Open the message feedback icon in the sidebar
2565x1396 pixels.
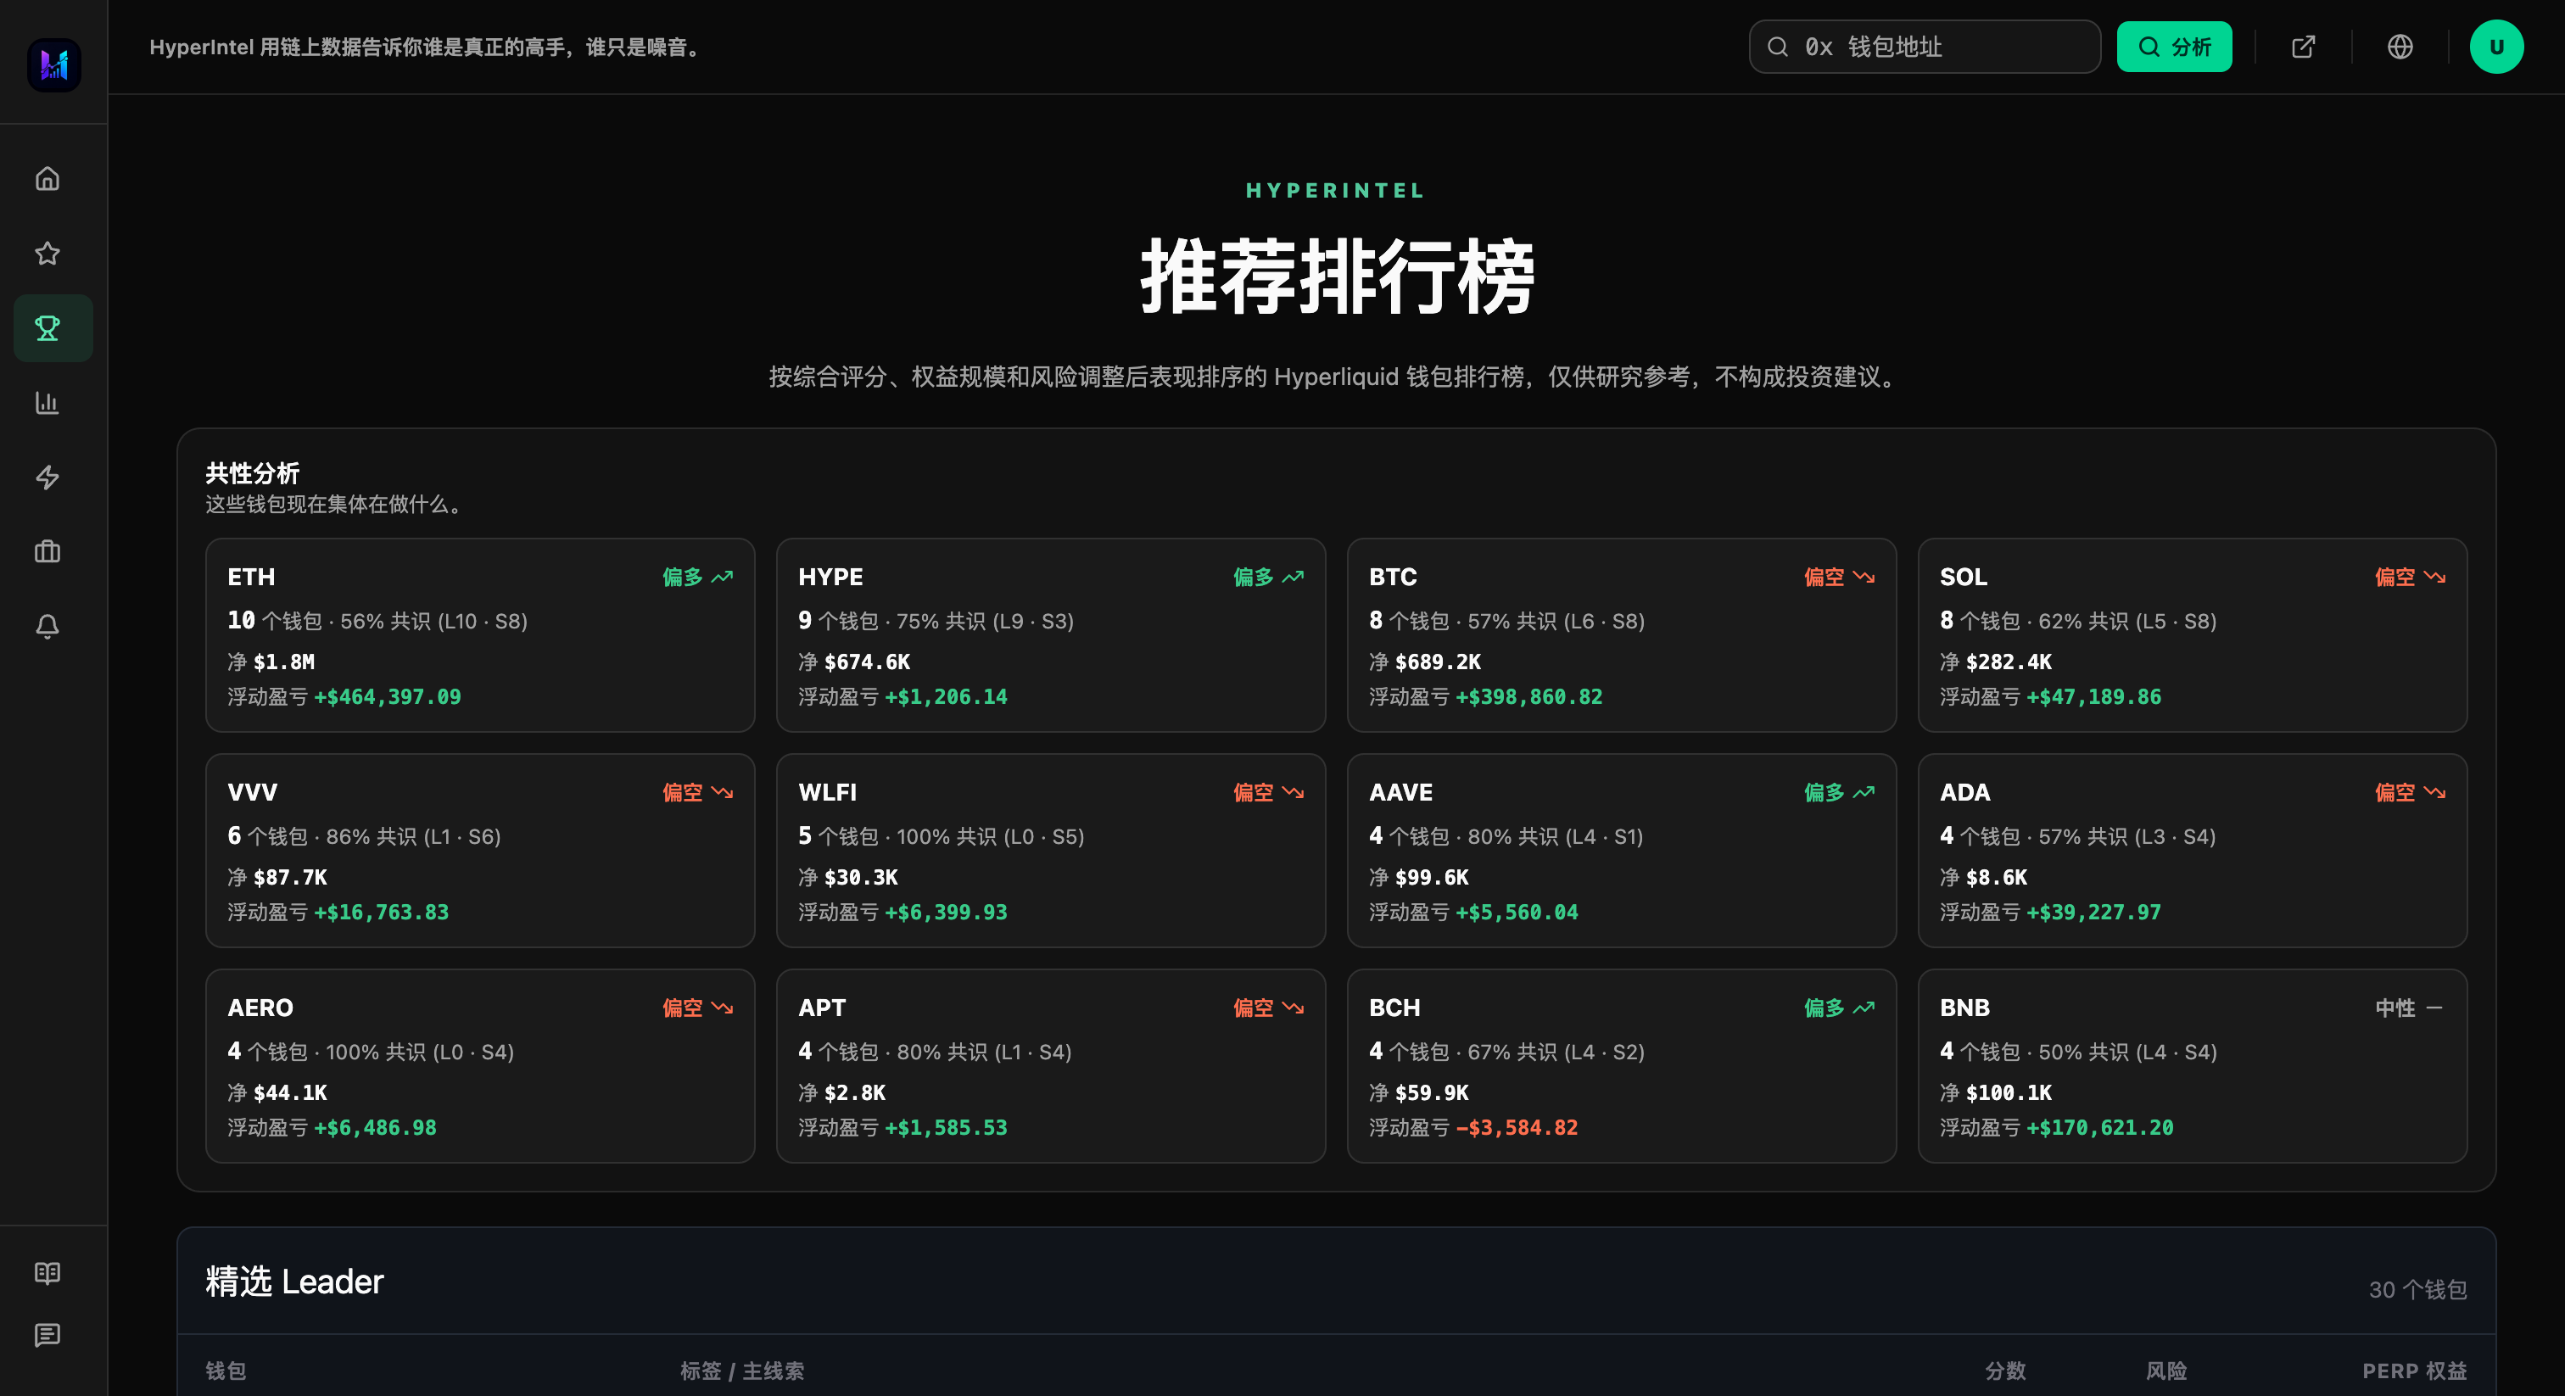[x=47, y=1334]
